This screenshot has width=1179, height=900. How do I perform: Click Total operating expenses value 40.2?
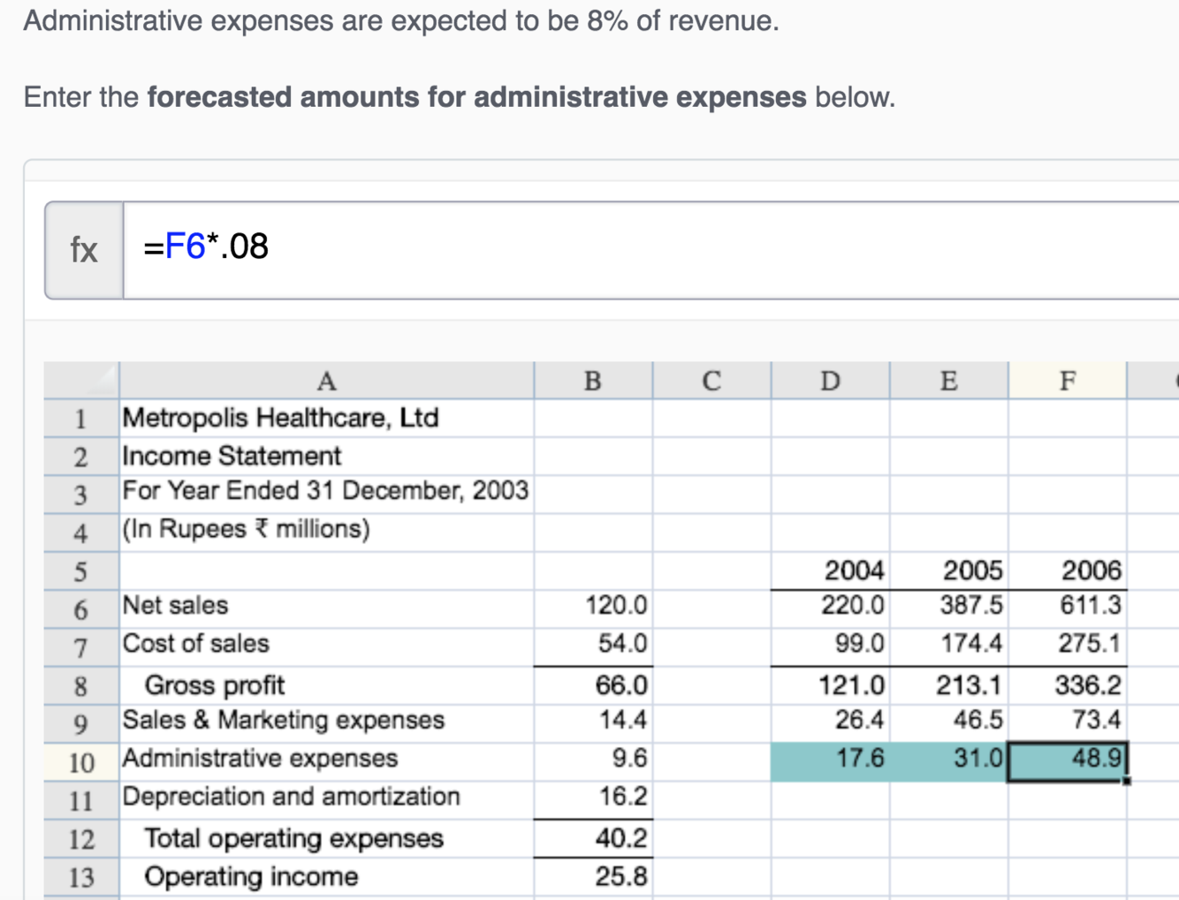point(593,839)
